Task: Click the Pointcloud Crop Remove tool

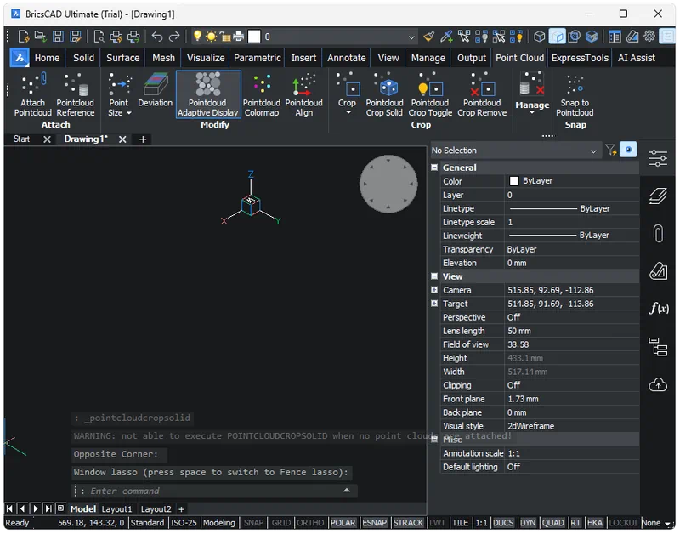Action: tap(482, 95)
